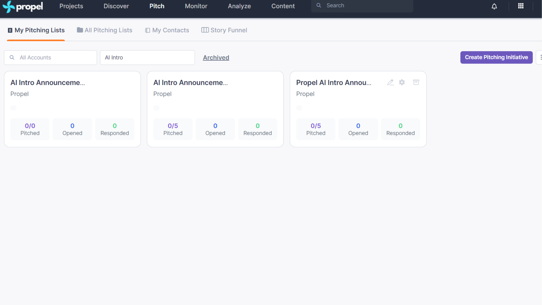542x305 pixels.
Task: Open the Propel AI Intro Annou... card title
Action: click(x=333, y=82)
